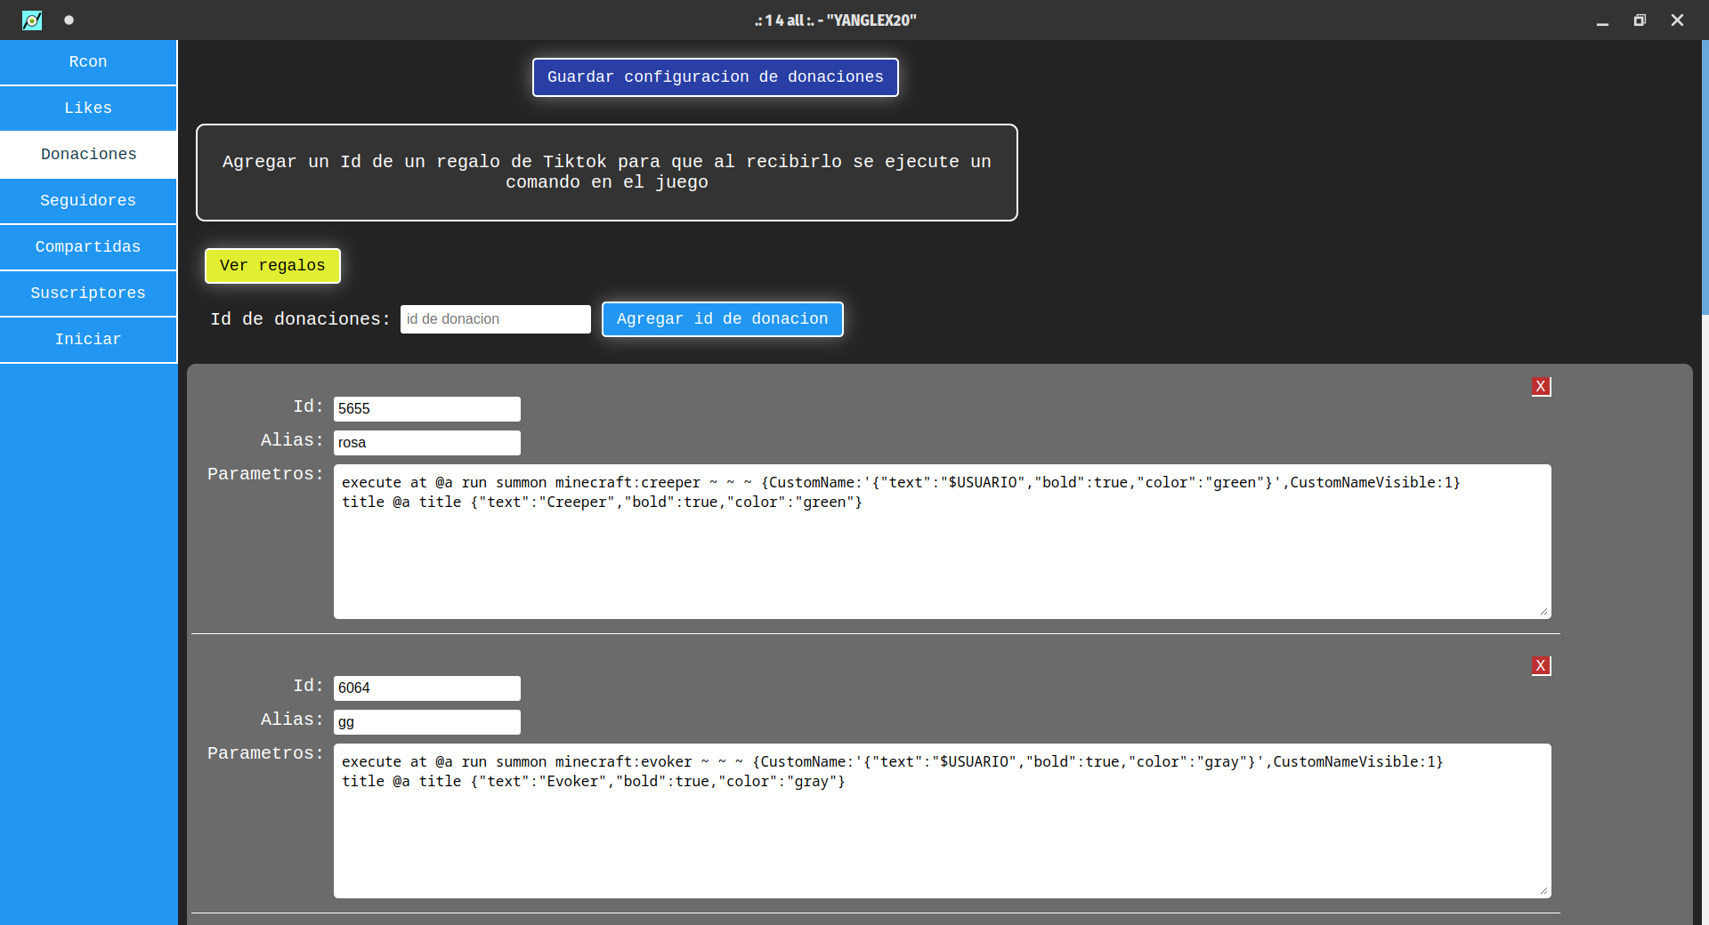Open the Iniciar section

88,340
